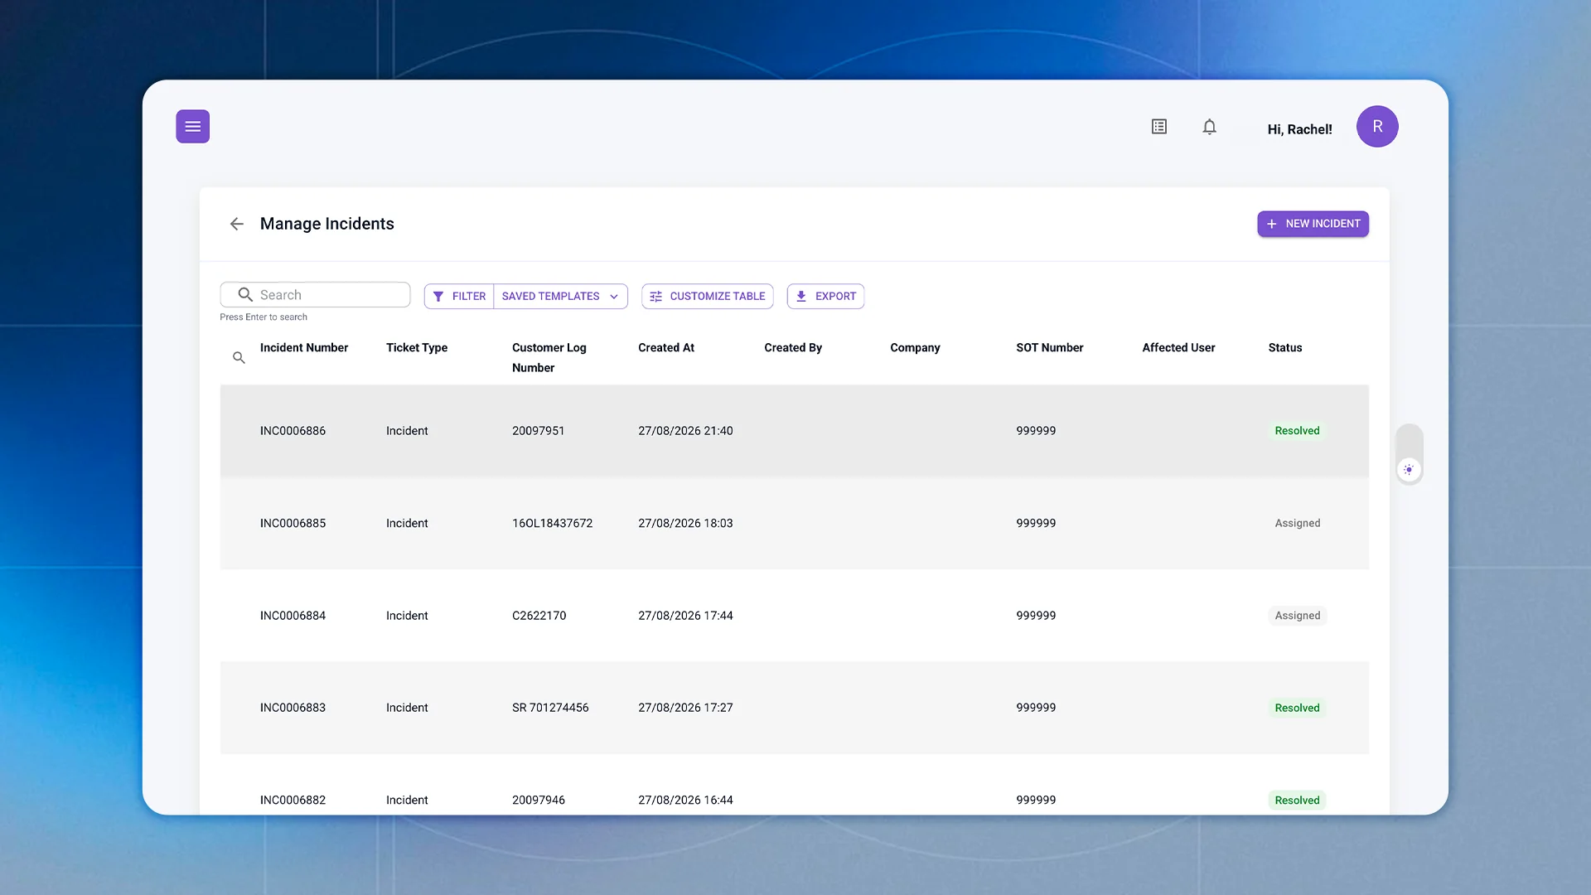
Task: Open the notifications bell
Action: (x=1210, y=127)
